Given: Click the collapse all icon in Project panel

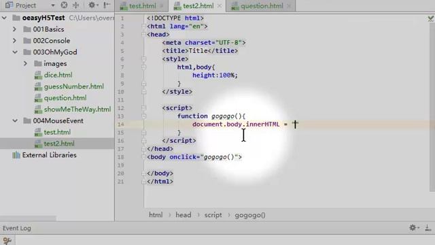Looking at the screenshot, I should pos(75,5).
